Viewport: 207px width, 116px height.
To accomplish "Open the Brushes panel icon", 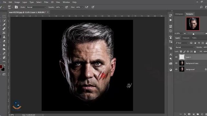I will point(170,37).
